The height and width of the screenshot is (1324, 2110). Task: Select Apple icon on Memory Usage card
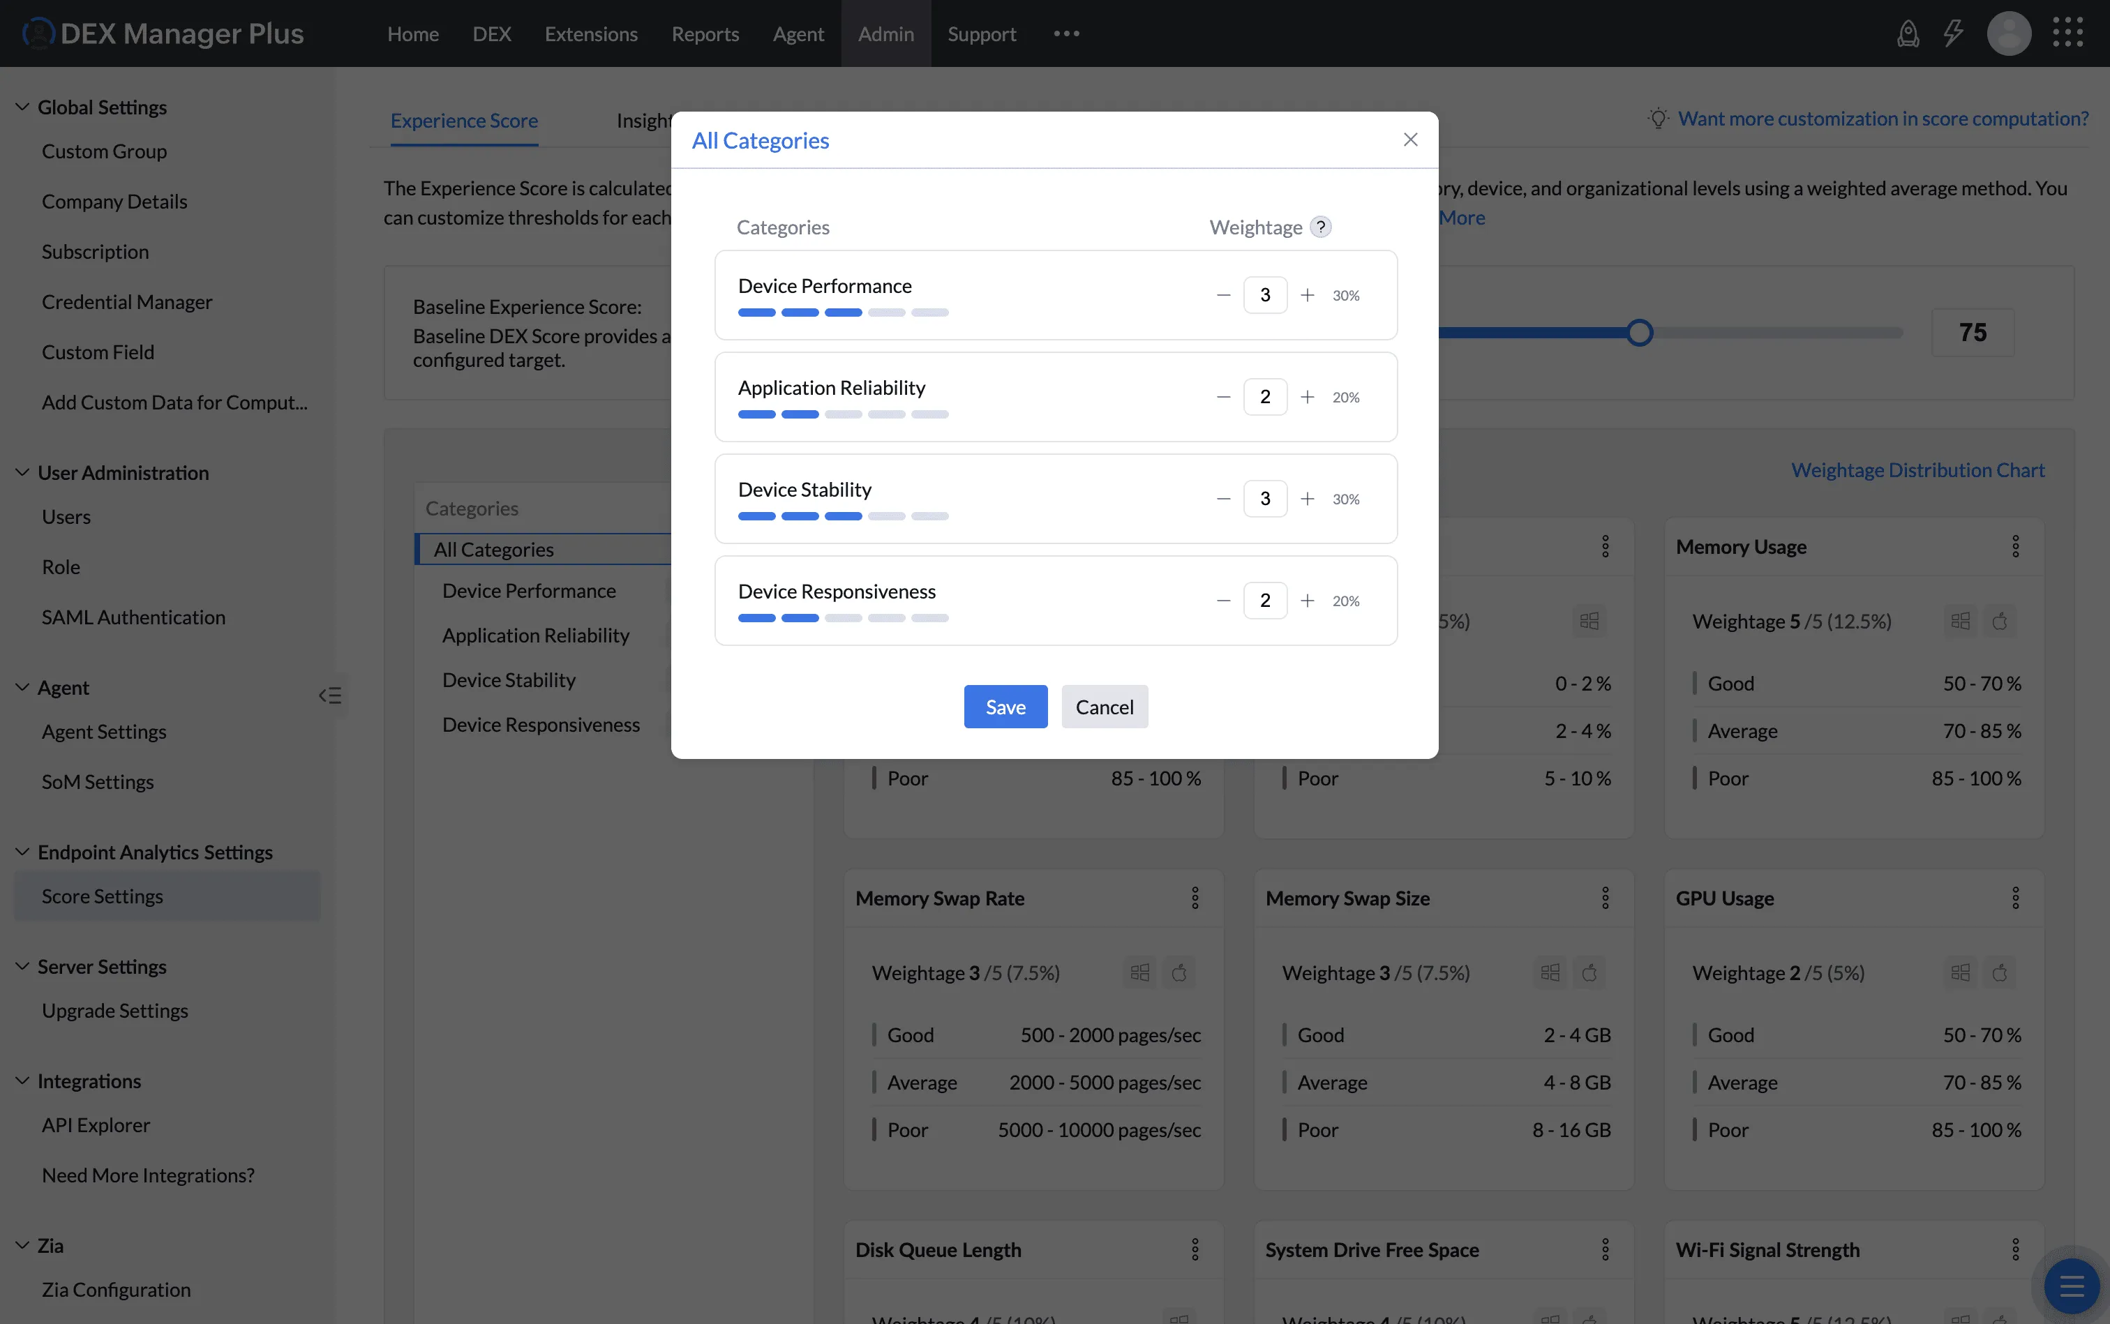tap(1999, 621)
